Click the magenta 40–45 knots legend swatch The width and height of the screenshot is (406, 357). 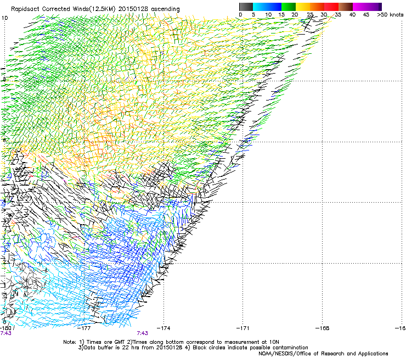tap(360, 7)
